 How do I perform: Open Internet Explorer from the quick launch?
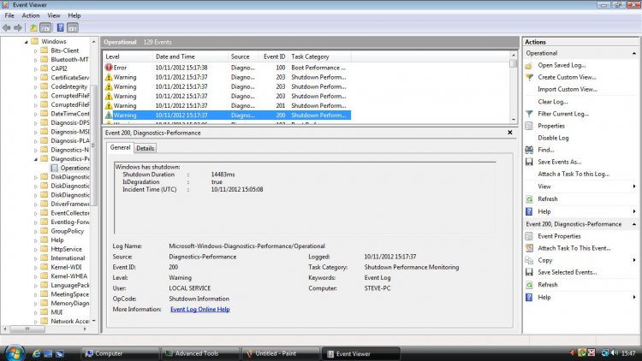36,353
